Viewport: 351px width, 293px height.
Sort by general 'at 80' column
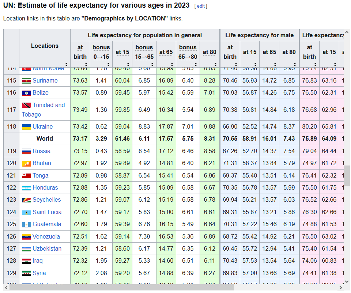click(215, 65)
